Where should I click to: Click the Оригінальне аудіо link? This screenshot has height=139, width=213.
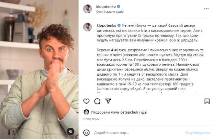(x=110, y=12)
